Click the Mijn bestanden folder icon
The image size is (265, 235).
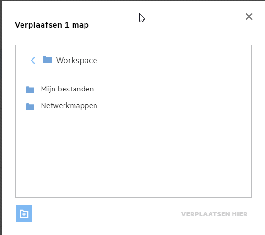30,90
